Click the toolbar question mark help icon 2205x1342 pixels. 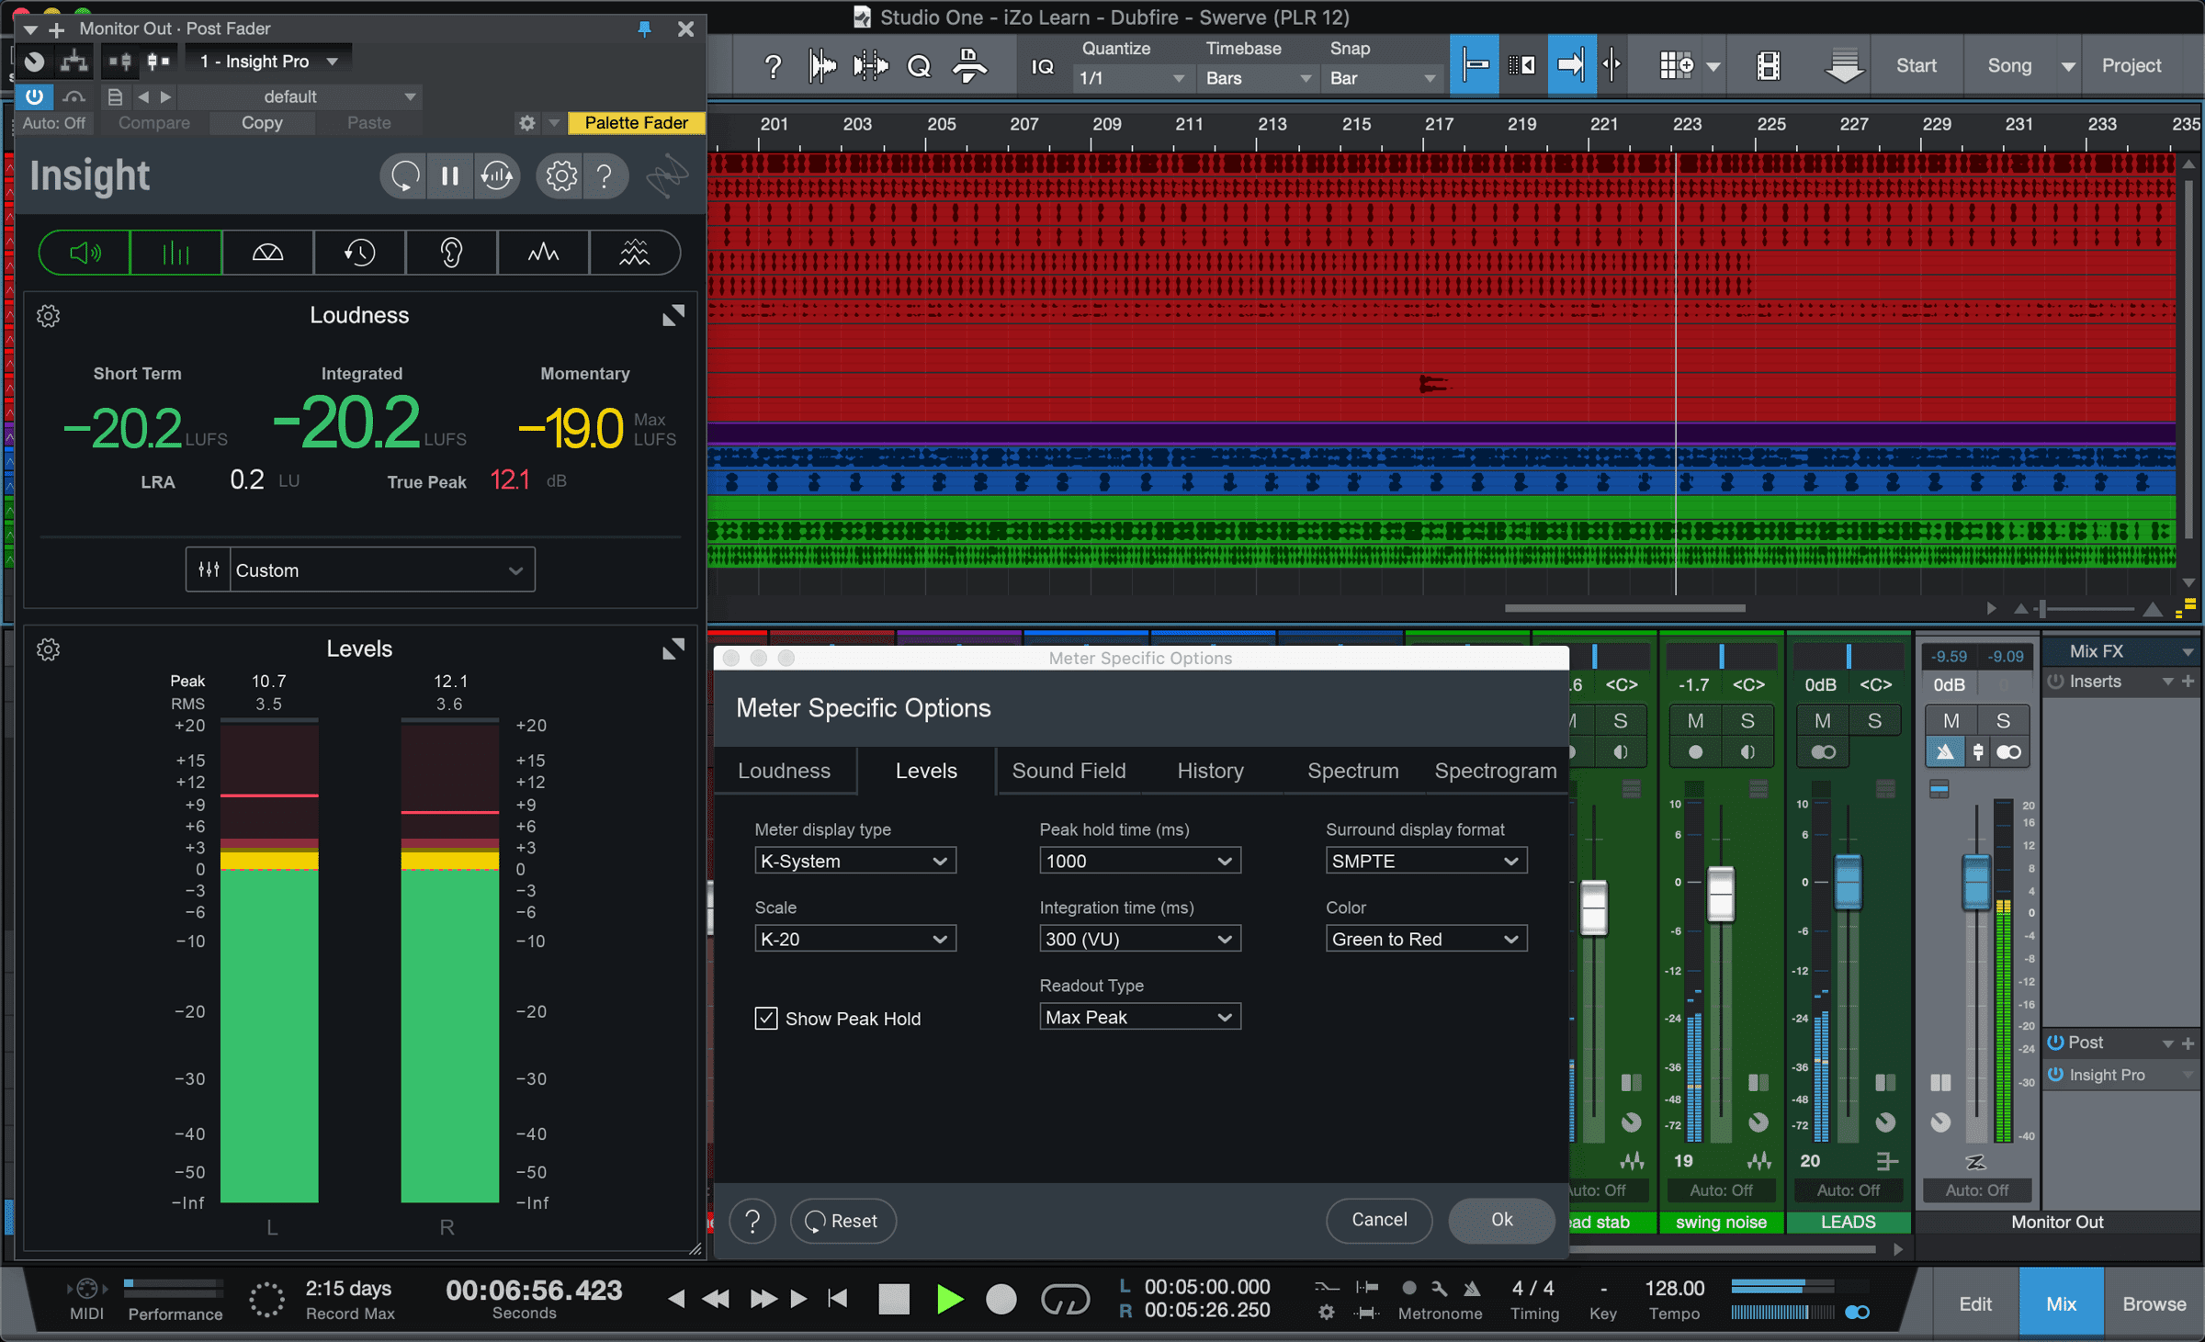(x=773, y=66)
